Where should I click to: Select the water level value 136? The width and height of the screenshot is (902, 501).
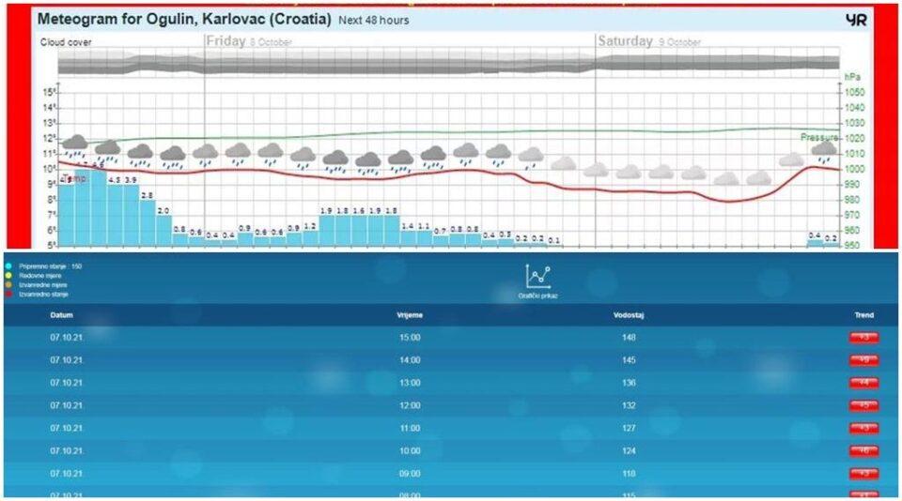click(x=629, y=383)
